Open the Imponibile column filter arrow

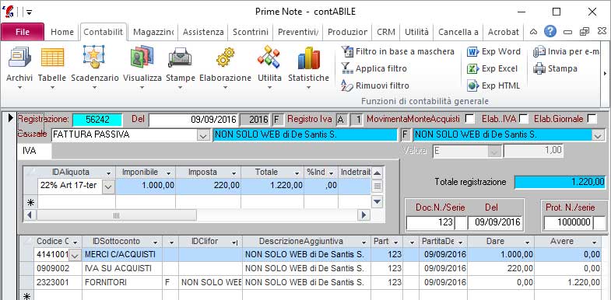pos(169,173)
